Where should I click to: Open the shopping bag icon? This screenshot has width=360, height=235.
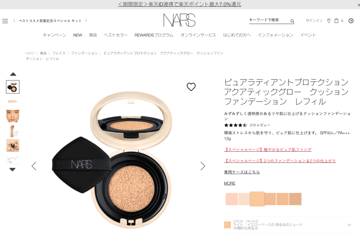click(x=336, y=21)
